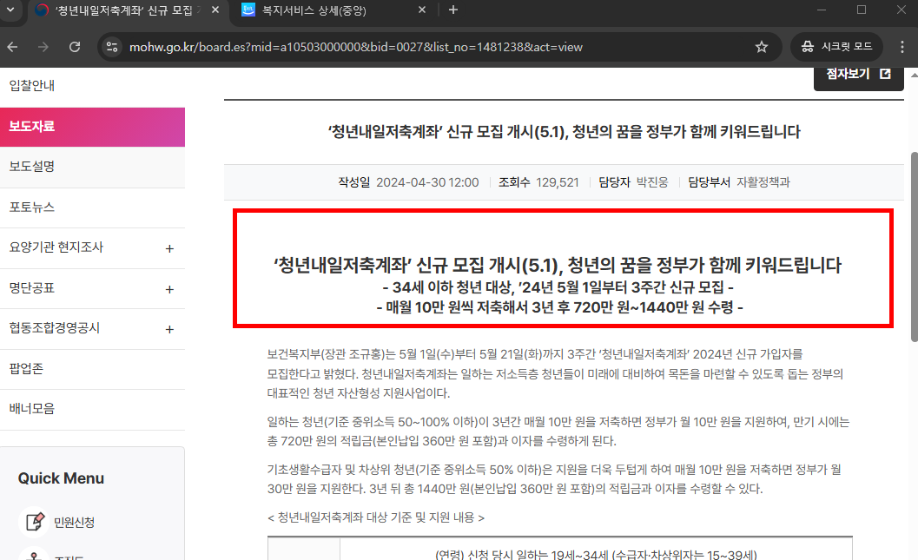Click the article title heading text
This screenshot has width=918, height=560.
(564, 132)
